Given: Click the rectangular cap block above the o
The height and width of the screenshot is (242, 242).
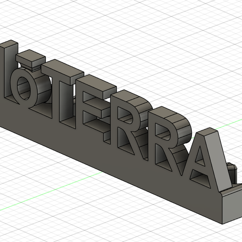Looking at the screenshot, I should click(x=31, y=59).
